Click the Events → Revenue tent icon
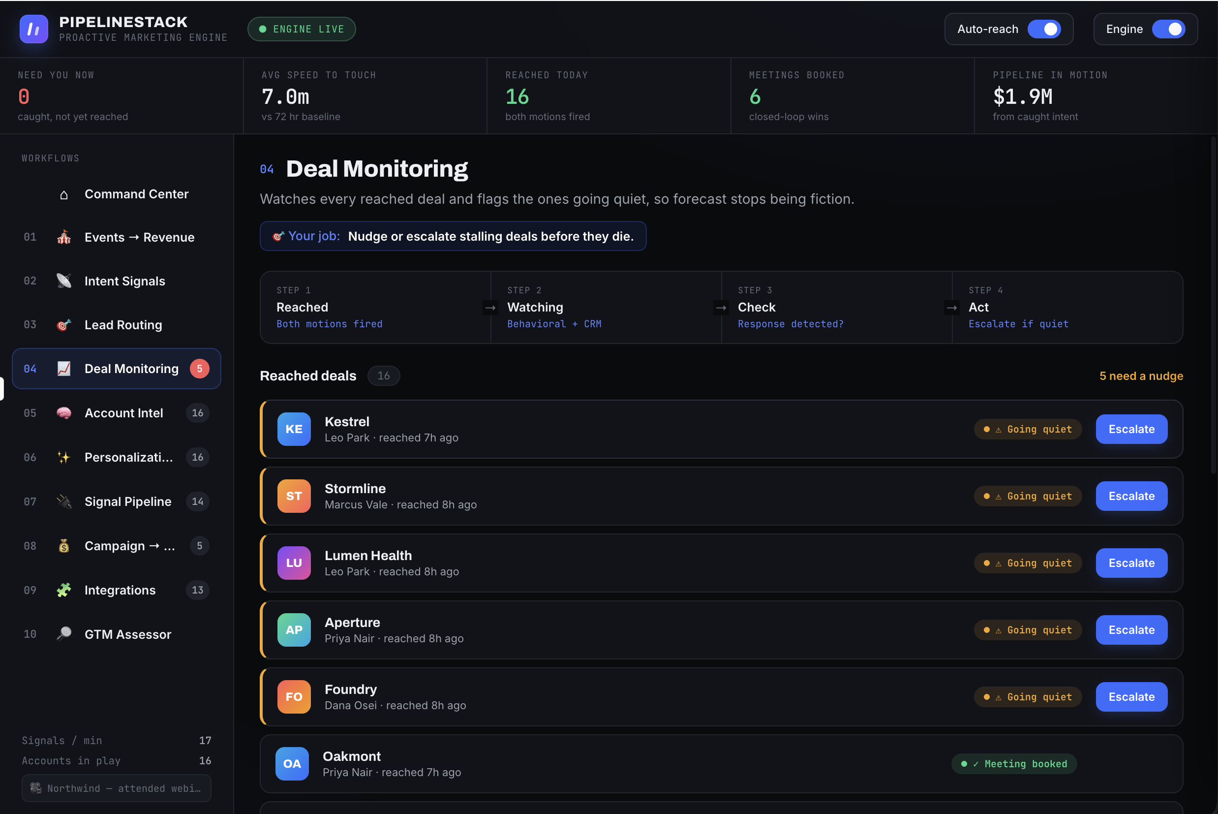The height and width of the screenshot is (814, 1218). (x=64, y=237)
